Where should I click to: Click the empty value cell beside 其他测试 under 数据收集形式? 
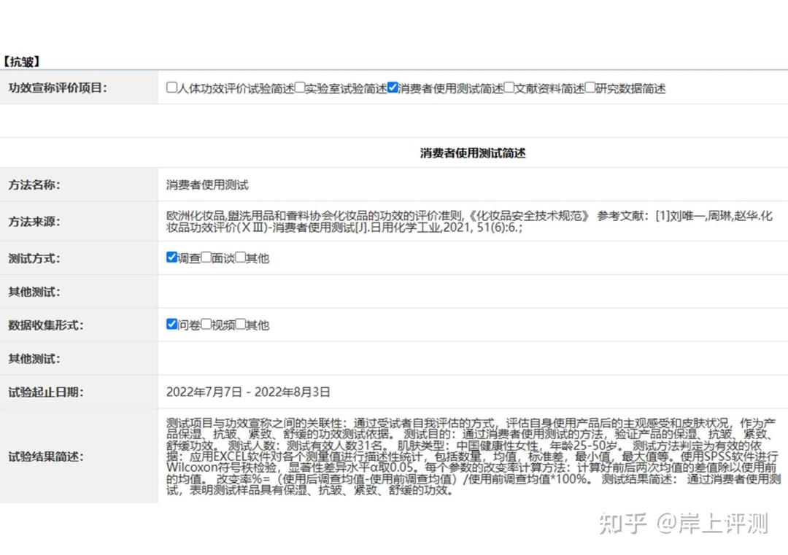point(473,359)
